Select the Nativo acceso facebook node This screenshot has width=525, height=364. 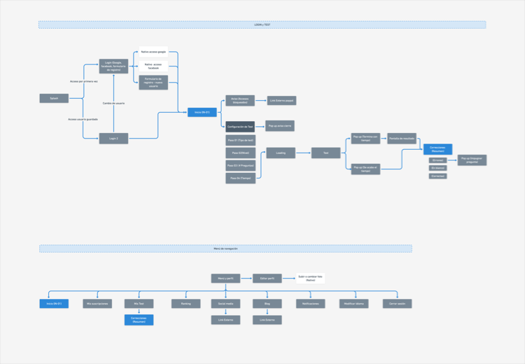click(x=153, y=66)
